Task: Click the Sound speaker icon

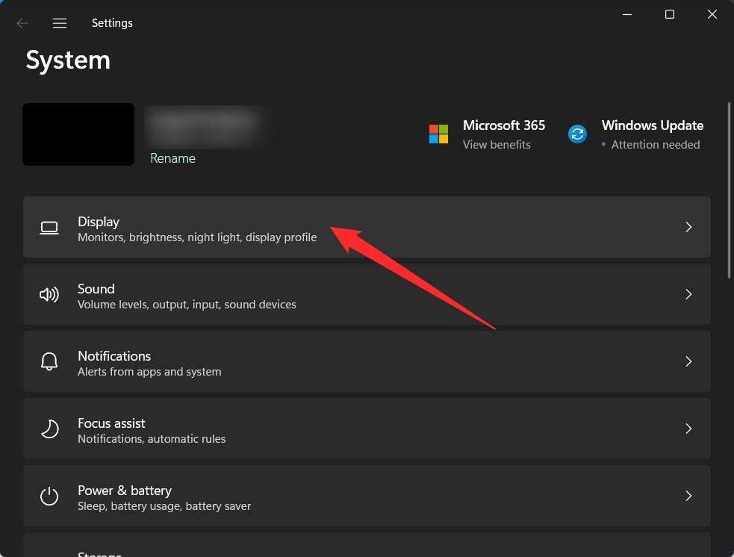Action: [49, 295]
